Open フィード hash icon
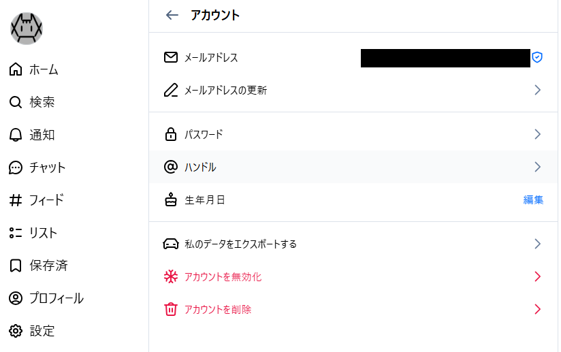561x352 pixels. click(16, 200)
